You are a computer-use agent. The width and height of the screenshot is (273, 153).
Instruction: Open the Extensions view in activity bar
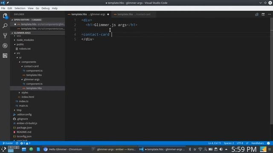[5, 56]
